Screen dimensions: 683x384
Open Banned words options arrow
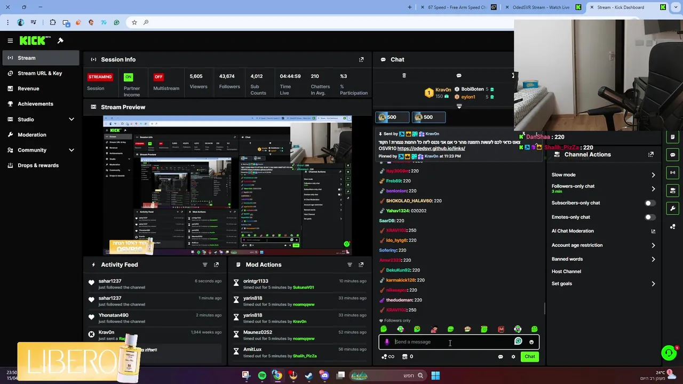653,259
